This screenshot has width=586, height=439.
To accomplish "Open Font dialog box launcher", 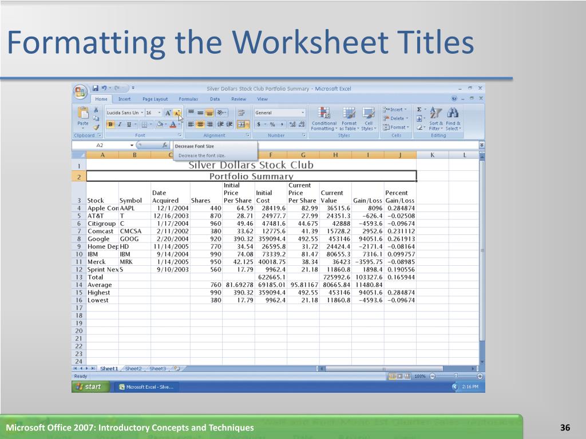I will [180, 135].
